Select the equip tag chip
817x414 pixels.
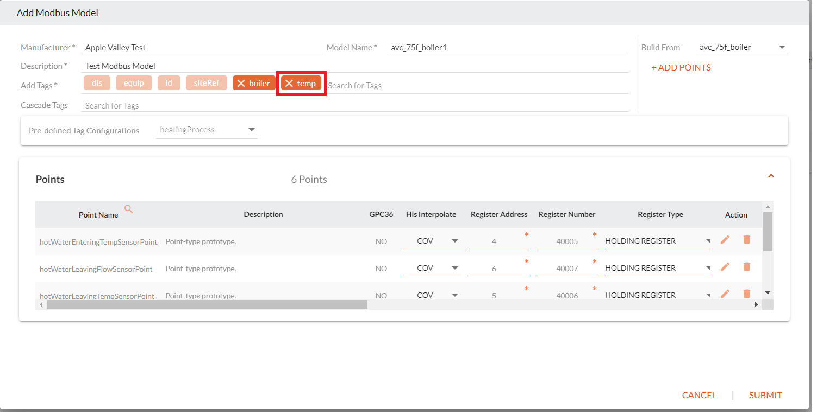point(134,83)
